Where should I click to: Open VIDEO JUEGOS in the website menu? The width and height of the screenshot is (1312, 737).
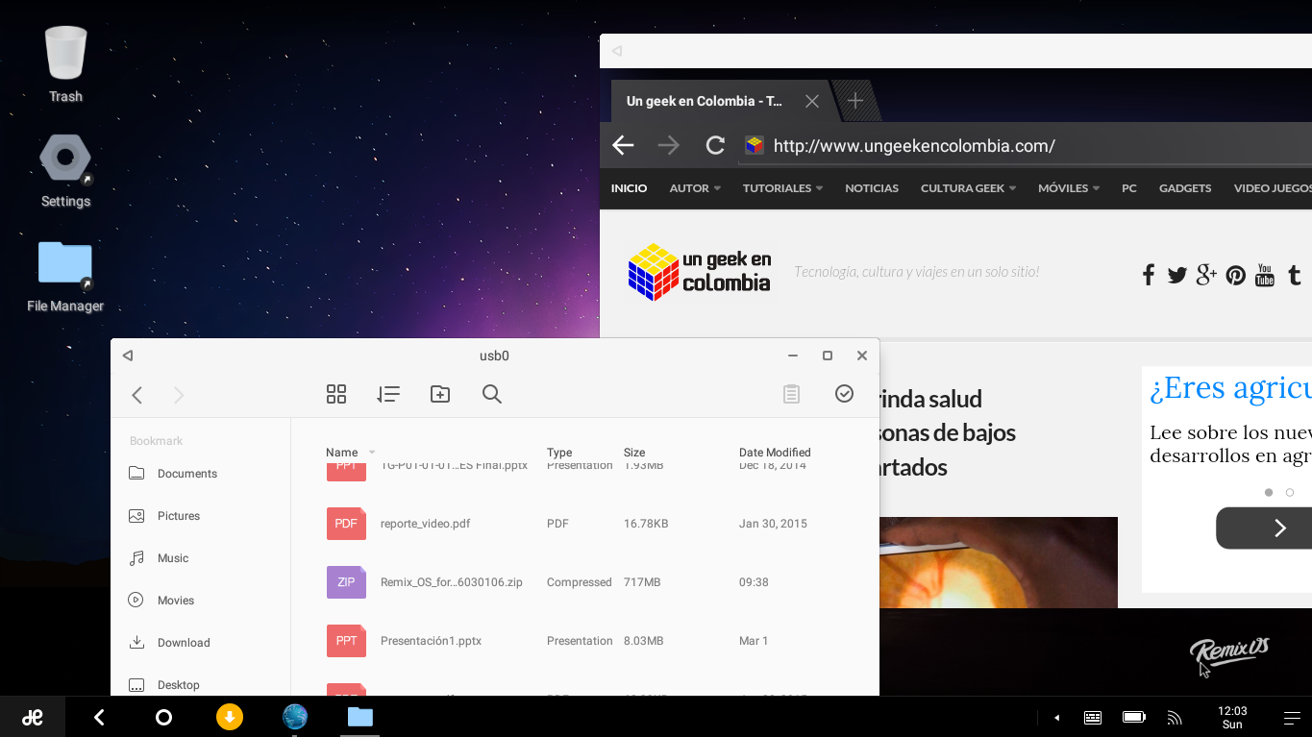point(1273,188)
